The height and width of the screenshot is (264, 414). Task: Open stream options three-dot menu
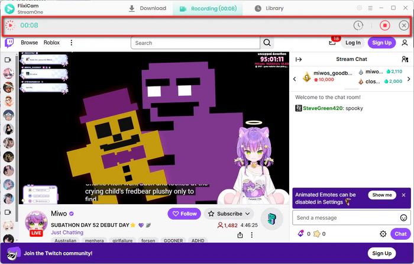click(x=251, y=235)
